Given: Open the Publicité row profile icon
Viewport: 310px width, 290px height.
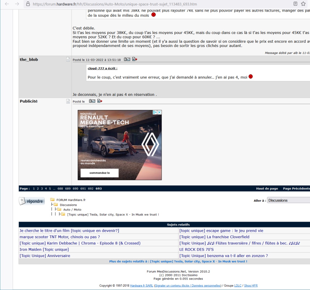Looking at the screenshot, I should pos(68,101).
